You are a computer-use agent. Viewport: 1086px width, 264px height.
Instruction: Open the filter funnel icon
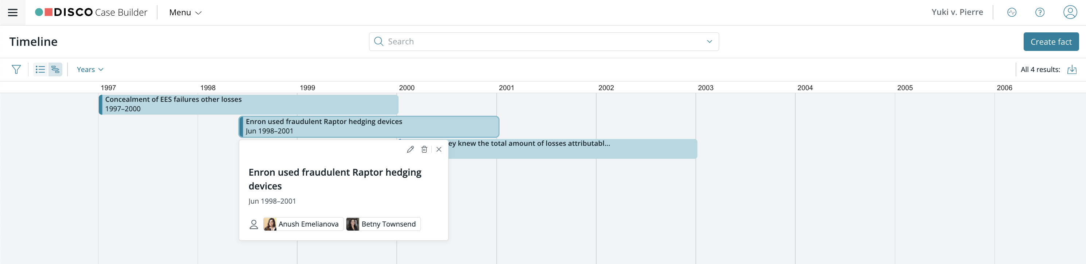point(16,69)
